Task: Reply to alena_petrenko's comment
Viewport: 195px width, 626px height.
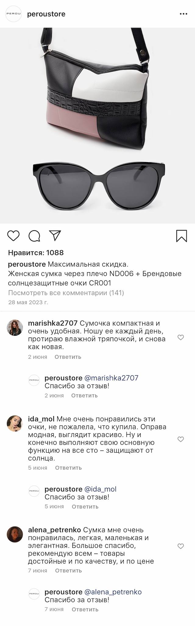Action: click(68, 570)
